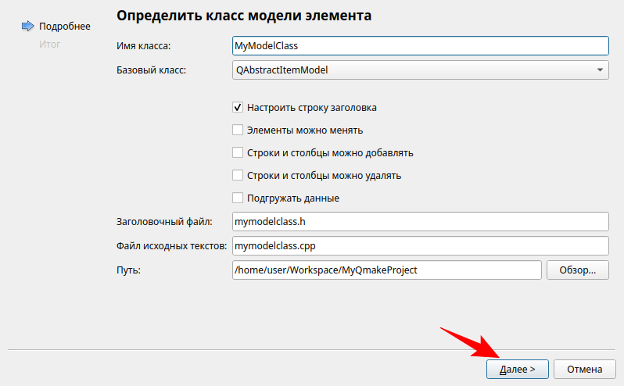Enable Строки и столбцы можно добавлять
Screen dimensions: 624x386
pyautogui.click(x=238, y=153)
